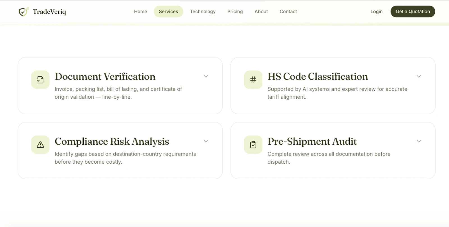Click the 'Invoice, packing list, bill of lading' description
449x227 pixels.
[118, 93]
